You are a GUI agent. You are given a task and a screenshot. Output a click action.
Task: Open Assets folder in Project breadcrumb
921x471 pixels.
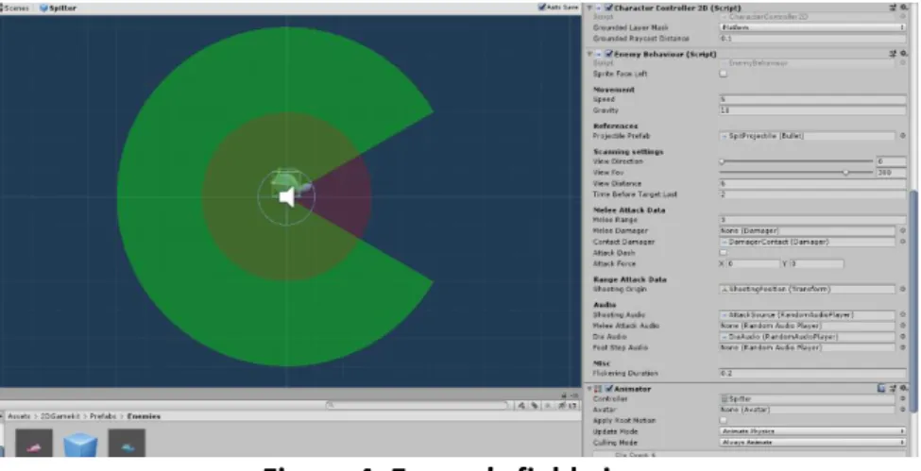[x=19, y=416]
